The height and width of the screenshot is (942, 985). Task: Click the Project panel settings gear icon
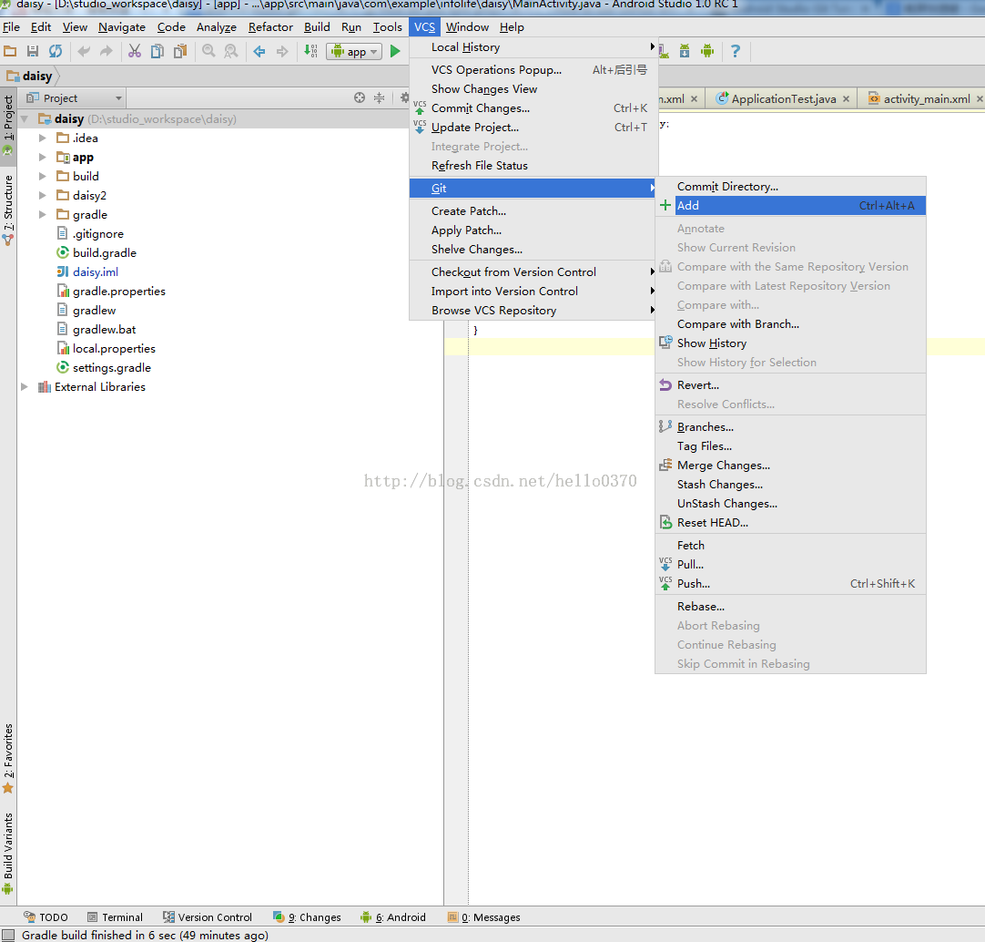[x=404, y=97]
